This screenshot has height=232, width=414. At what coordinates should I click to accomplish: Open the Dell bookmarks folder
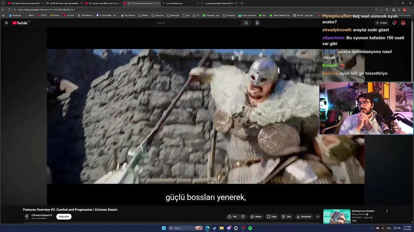(186, 15)
